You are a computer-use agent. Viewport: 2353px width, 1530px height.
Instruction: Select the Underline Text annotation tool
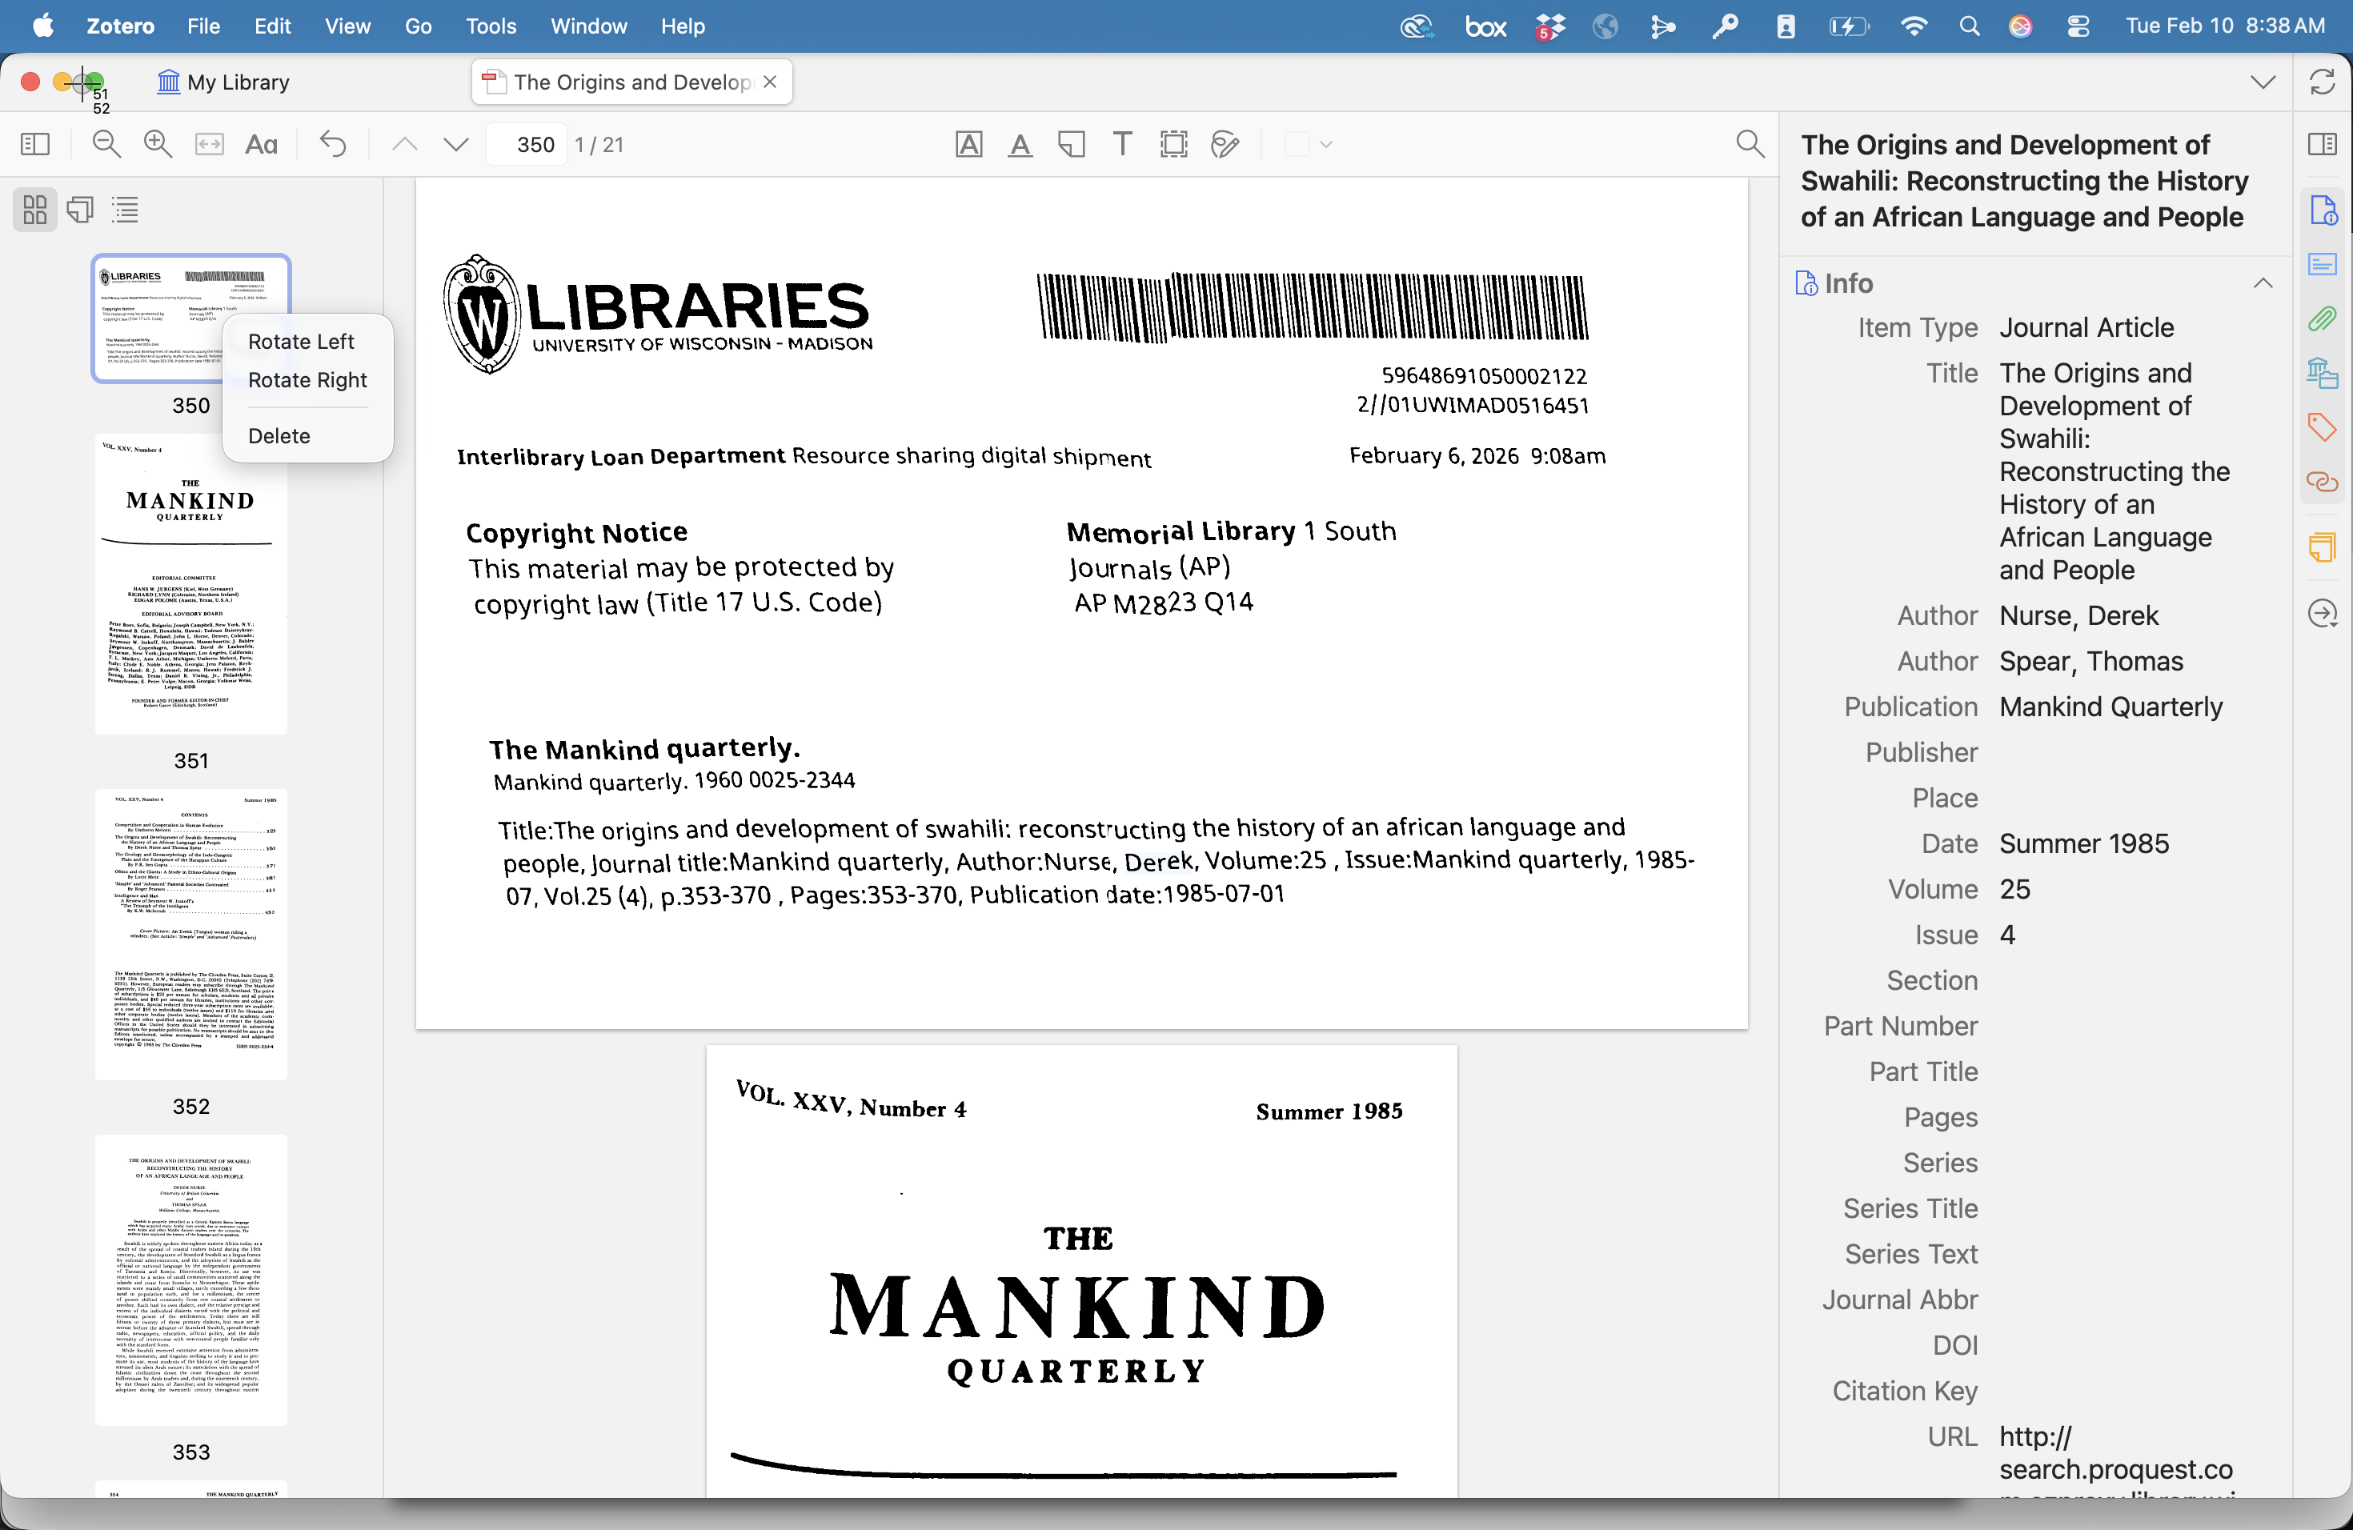point(1020,144)
